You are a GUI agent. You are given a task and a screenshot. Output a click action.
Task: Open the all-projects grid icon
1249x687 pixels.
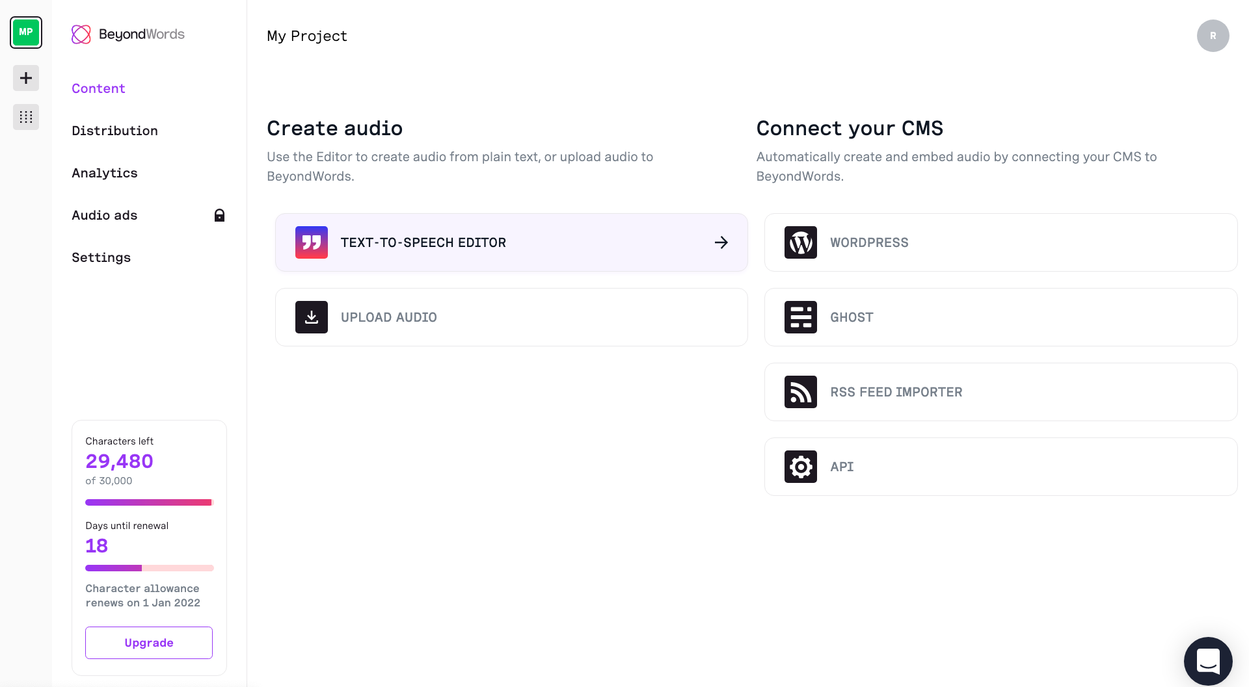click(26, 117)
